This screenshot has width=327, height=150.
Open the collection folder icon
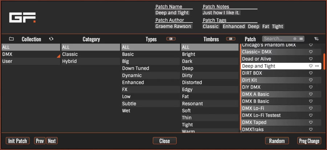12,39
